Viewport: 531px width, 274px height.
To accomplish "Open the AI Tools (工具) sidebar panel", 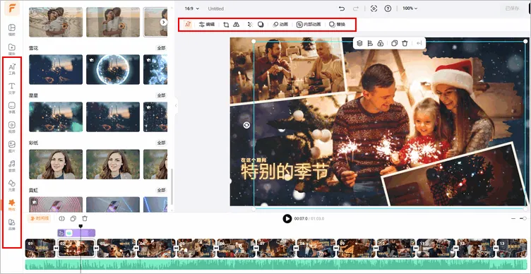I will click(12, 68).
